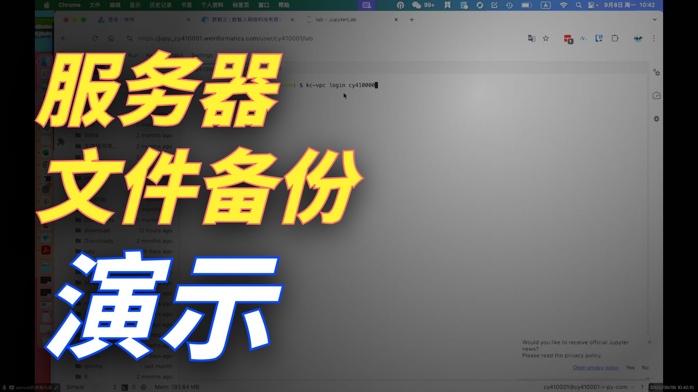
Task: Expand Chrome tab search chevron
Action: tap(655, 20)
